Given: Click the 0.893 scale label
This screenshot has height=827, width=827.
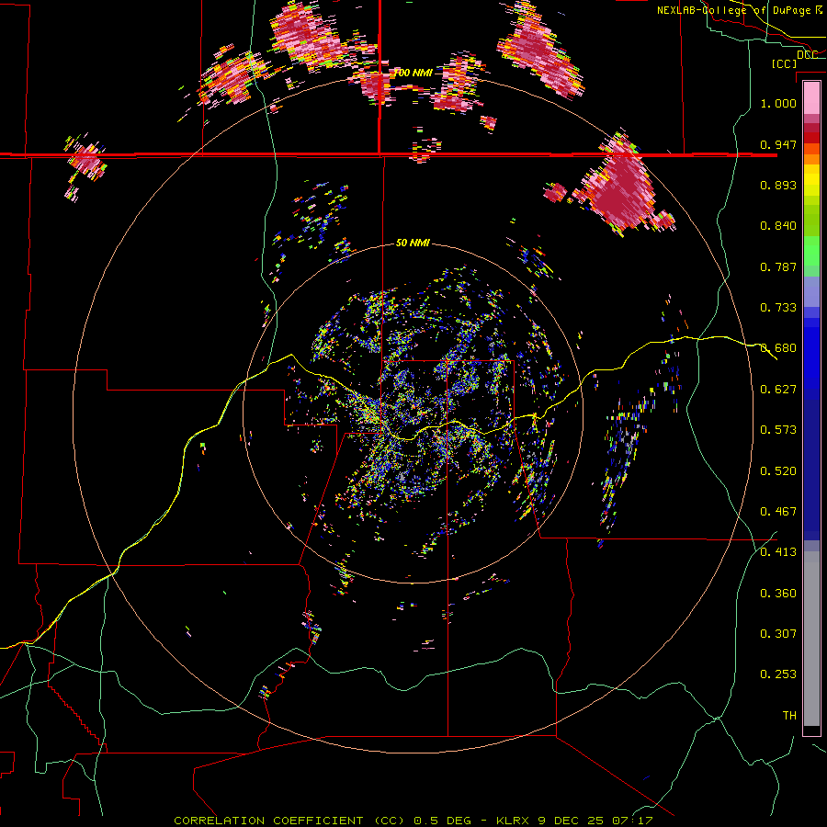Looking at the screenshot, I should coord(778,185).
